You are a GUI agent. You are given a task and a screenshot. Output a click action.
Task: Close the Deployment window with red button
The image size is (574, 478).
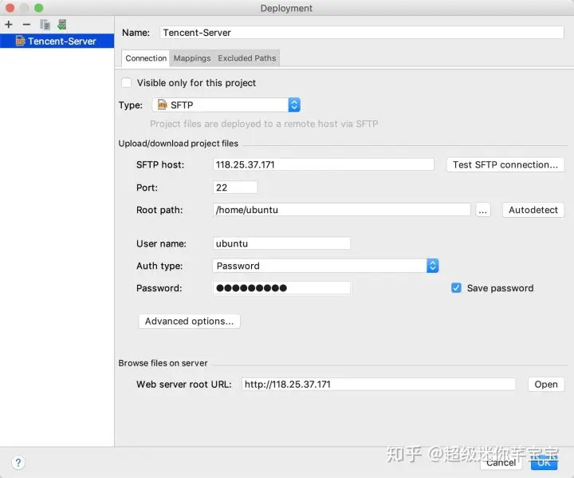click(x=10, y=8)
